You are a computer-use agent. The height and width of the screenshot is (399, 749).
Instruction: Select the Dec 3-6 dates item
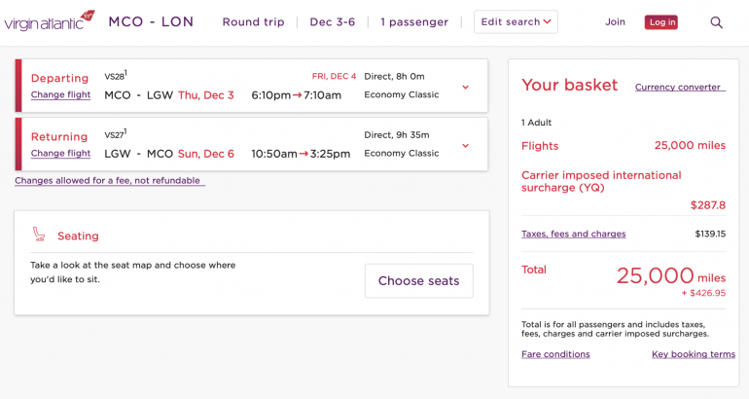[x=334, y=21]
